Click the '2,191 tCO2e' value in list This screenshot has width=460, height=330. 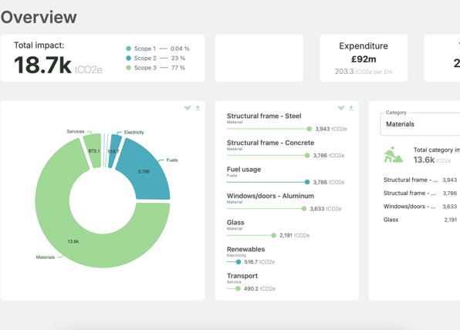click(295, 235)
